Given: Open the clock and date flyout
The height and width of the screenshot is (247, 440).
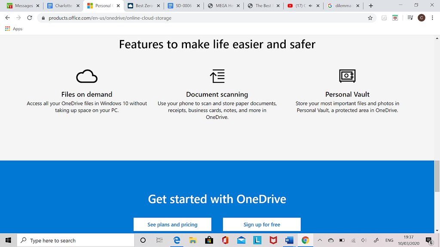Looking at the screenshot, I should coord(409,240).
